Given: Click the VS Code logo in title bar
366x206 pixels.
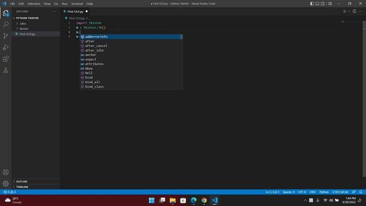Looking at the screenshot, I should (5, 3).
